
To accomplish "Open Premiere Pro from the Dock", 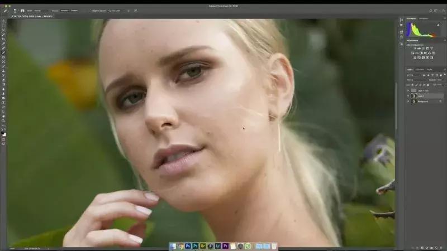I will (226, 245).
